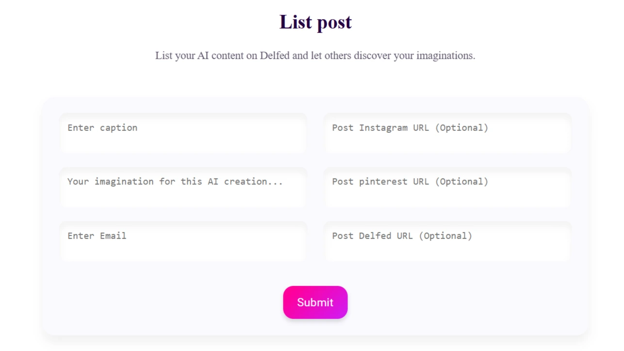Click the subtitle sentence below the heading
Image resolution: width=624 pixels, height=351 pixels.
point(315,56)
